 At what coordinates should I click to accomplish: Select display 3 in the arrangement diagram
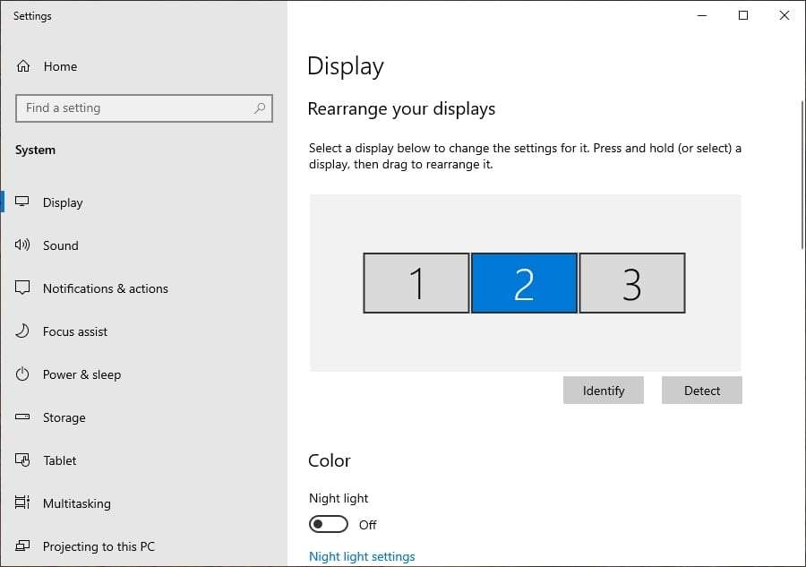(x=632, y=283)
